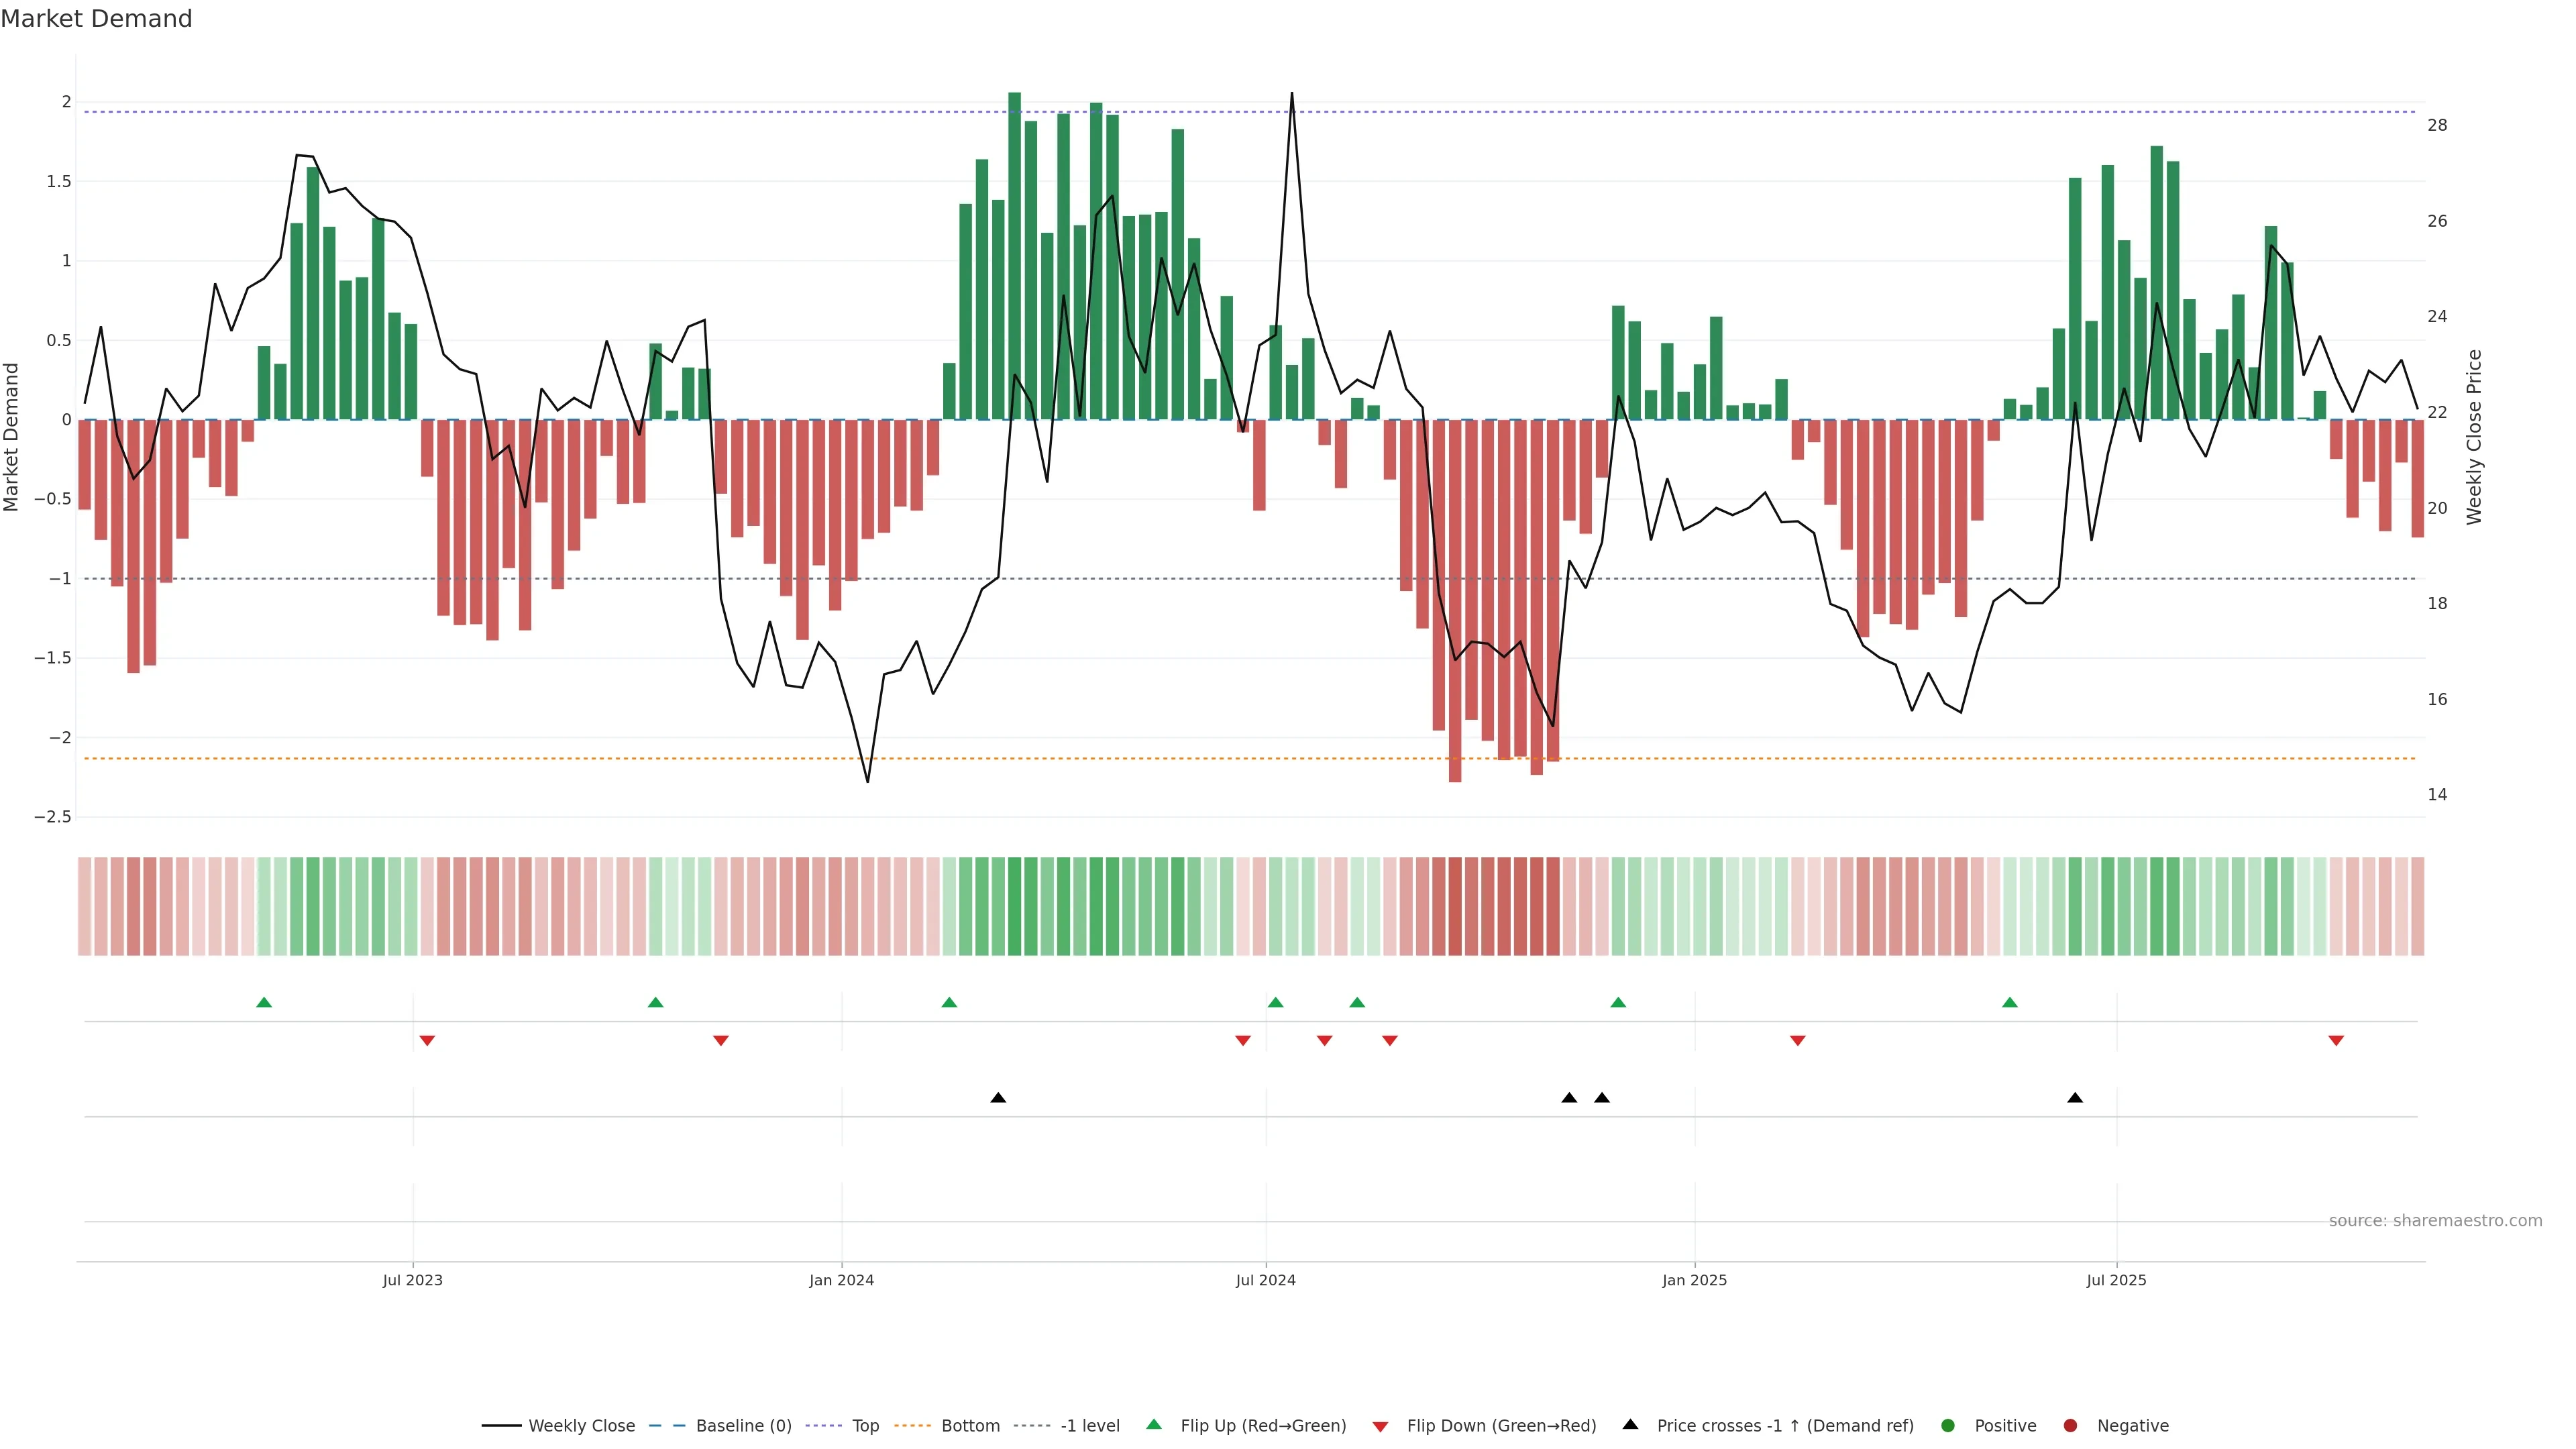2576x1449 pixels.
Task: Click the source: sharemaestro.com text
Action: (x=2435, y=1221)
